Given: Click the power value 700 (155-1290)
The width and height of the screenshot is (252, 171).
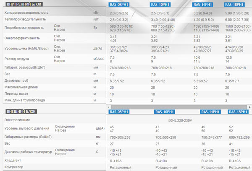Looking at the screenshot, I should pyautogui.click(x=163, y=26).
